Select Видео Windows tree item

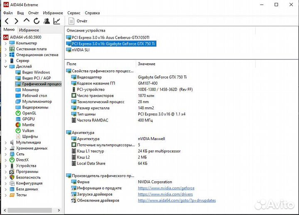[32, 72]
